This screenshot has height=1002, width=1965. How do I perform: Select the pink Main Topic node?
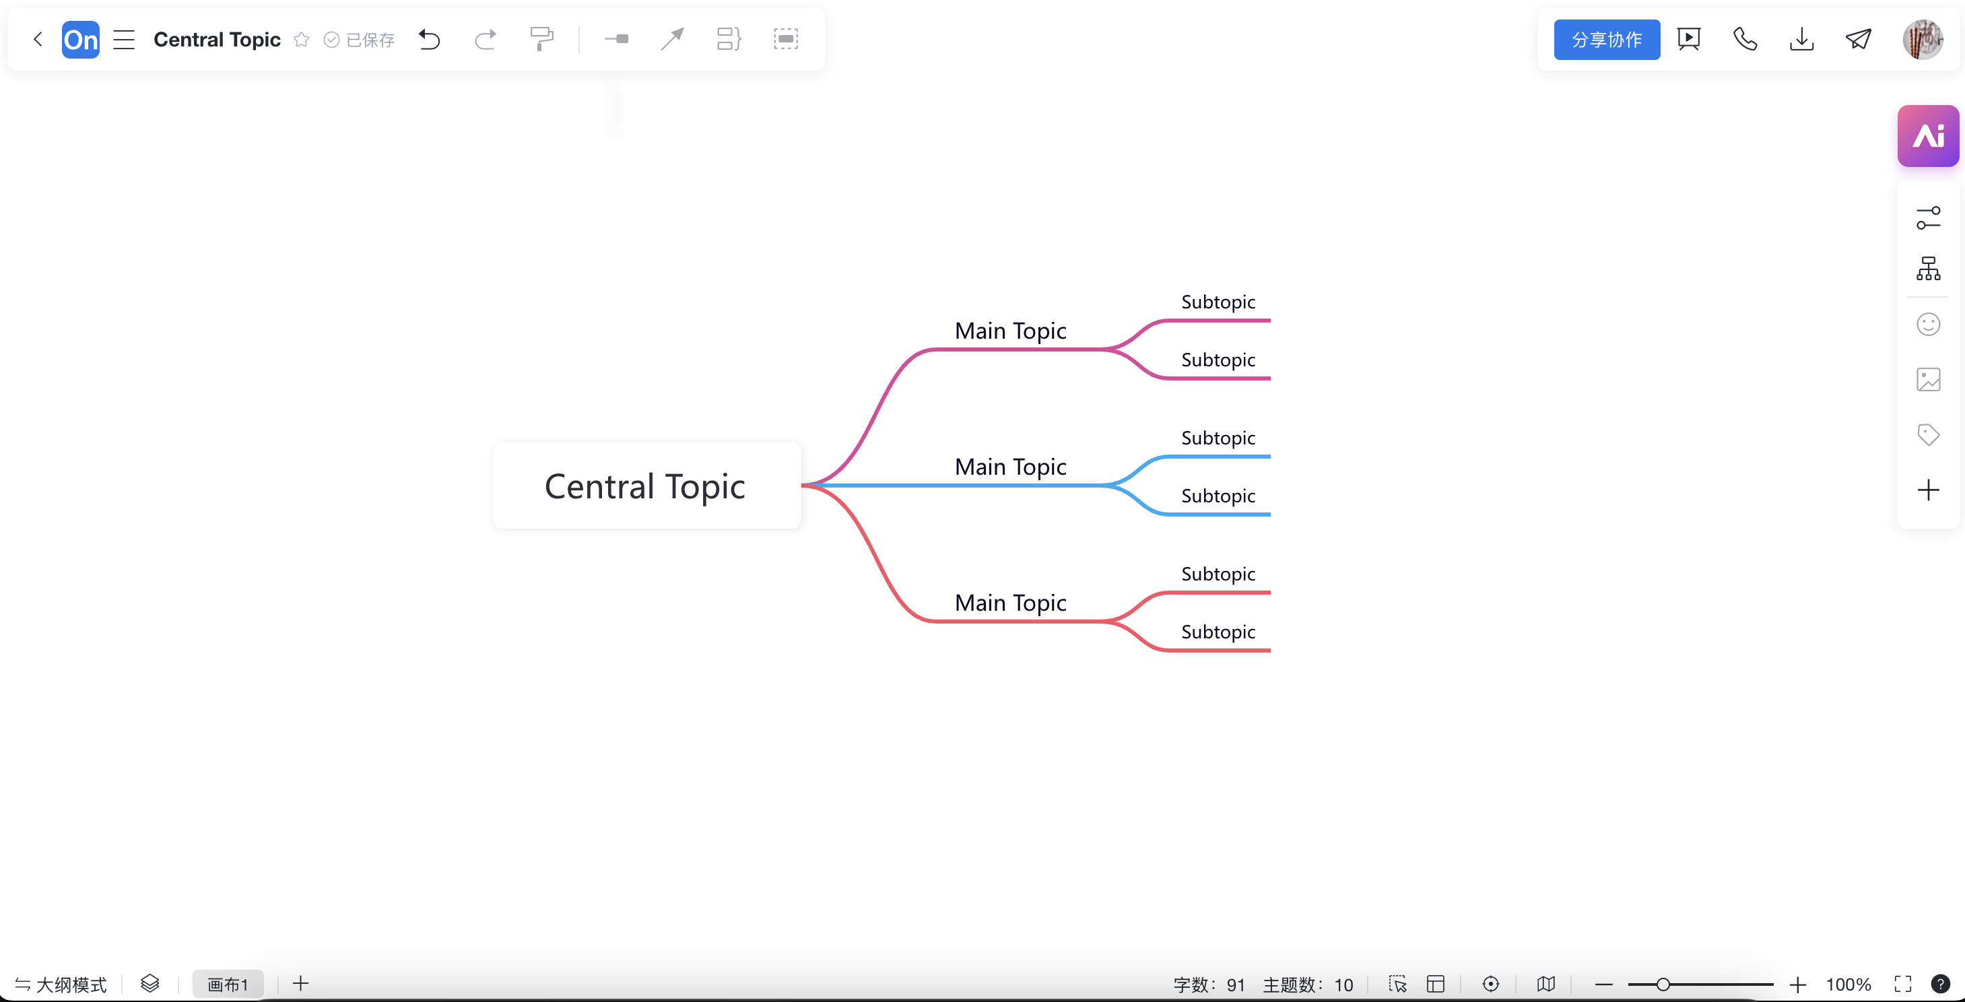1011,331
